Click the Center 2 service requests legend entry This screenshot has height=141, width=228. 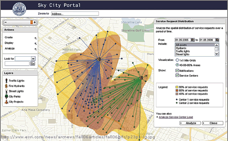[x=193, y=103]
